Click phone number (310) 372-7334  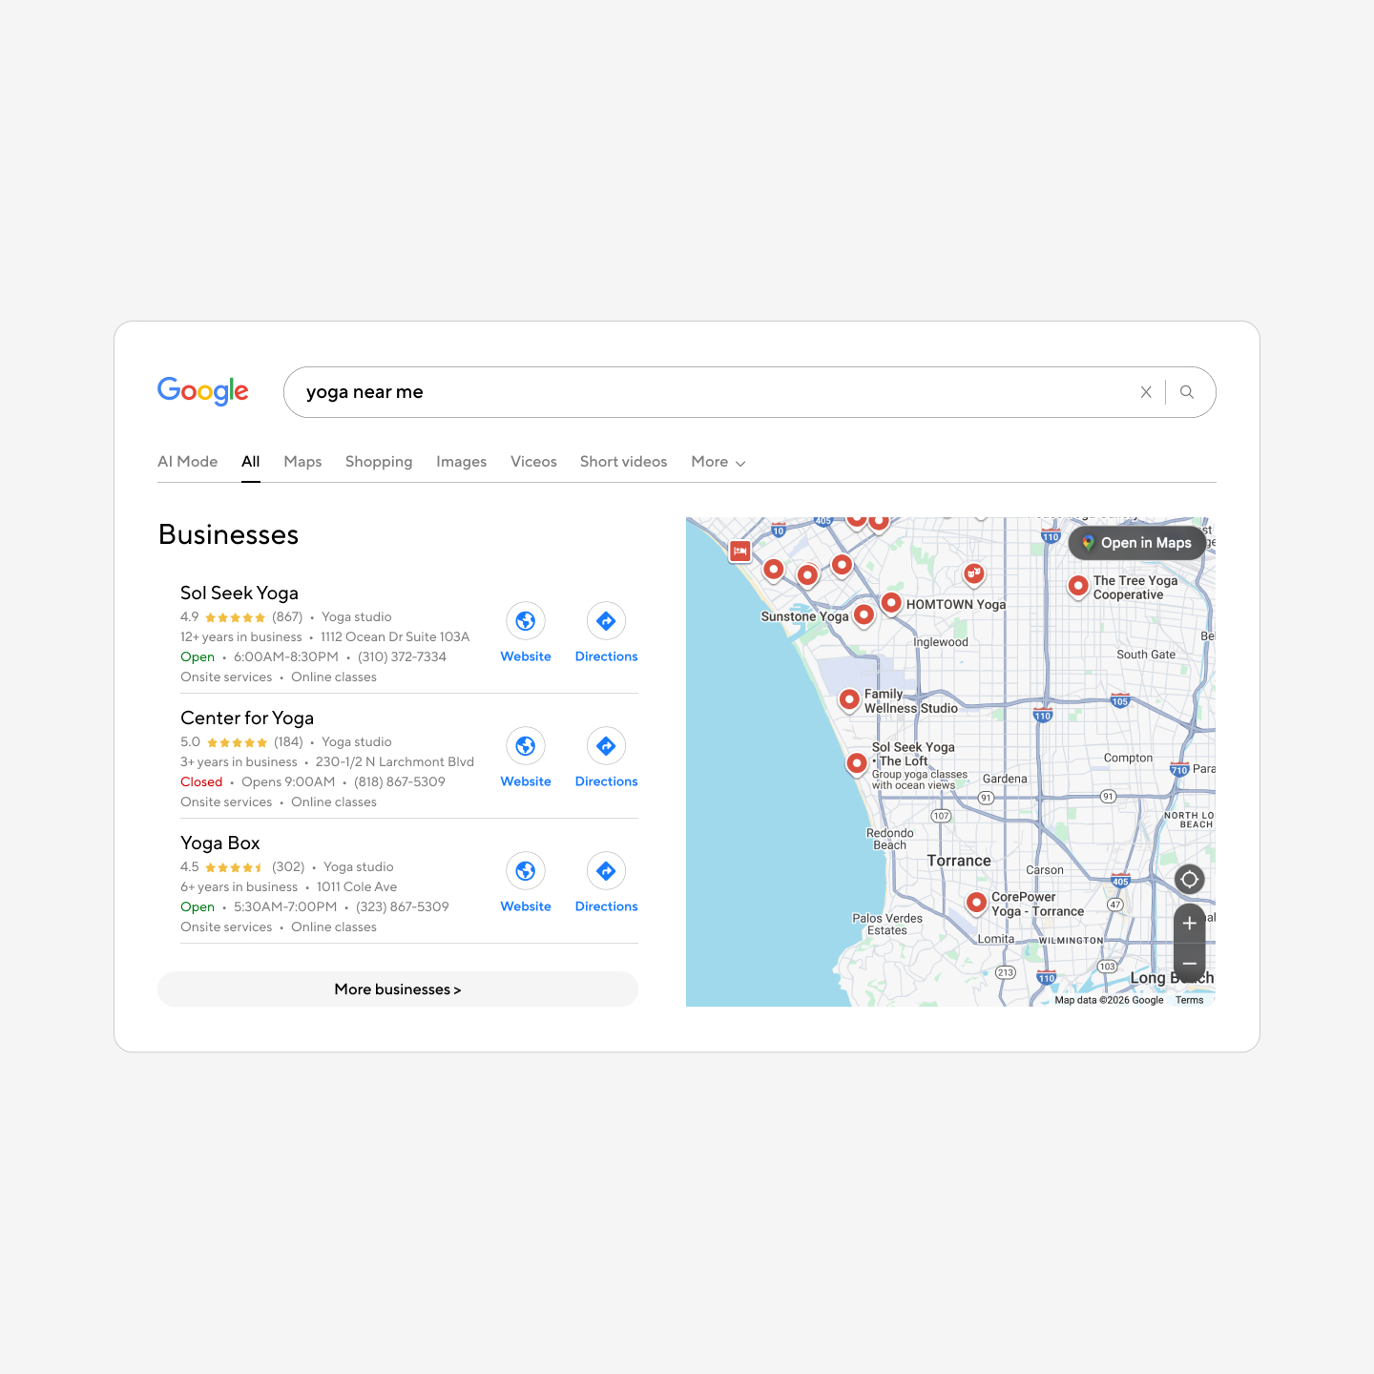(x=402, y=656)
